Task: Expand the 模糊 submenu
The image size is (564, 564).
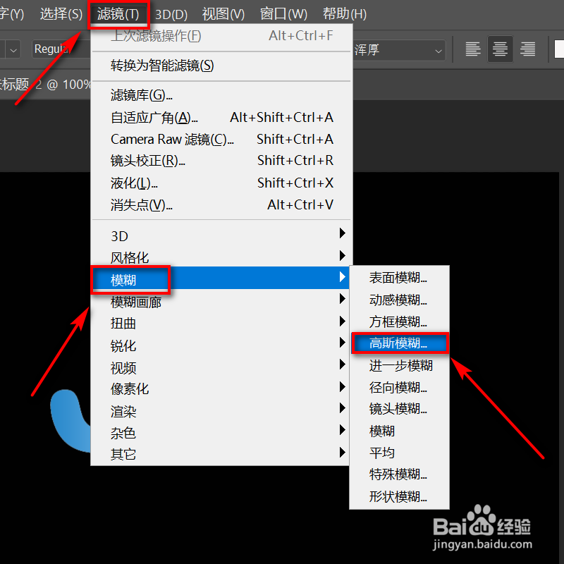Action: point(221,278)
